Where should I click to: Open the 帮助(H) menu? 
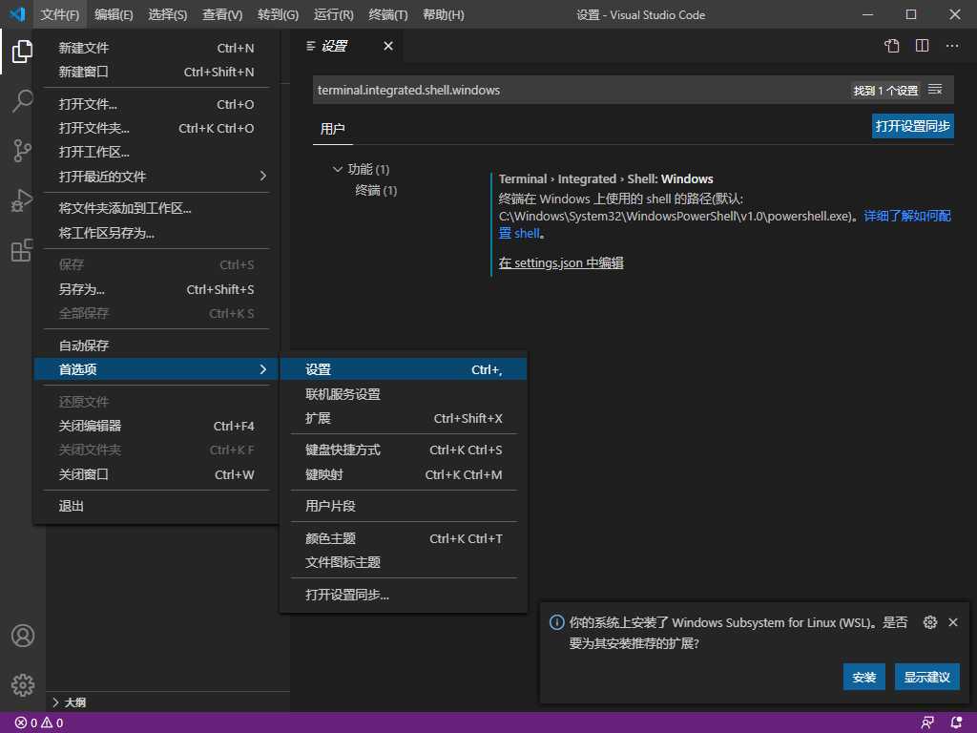(443, 14)
